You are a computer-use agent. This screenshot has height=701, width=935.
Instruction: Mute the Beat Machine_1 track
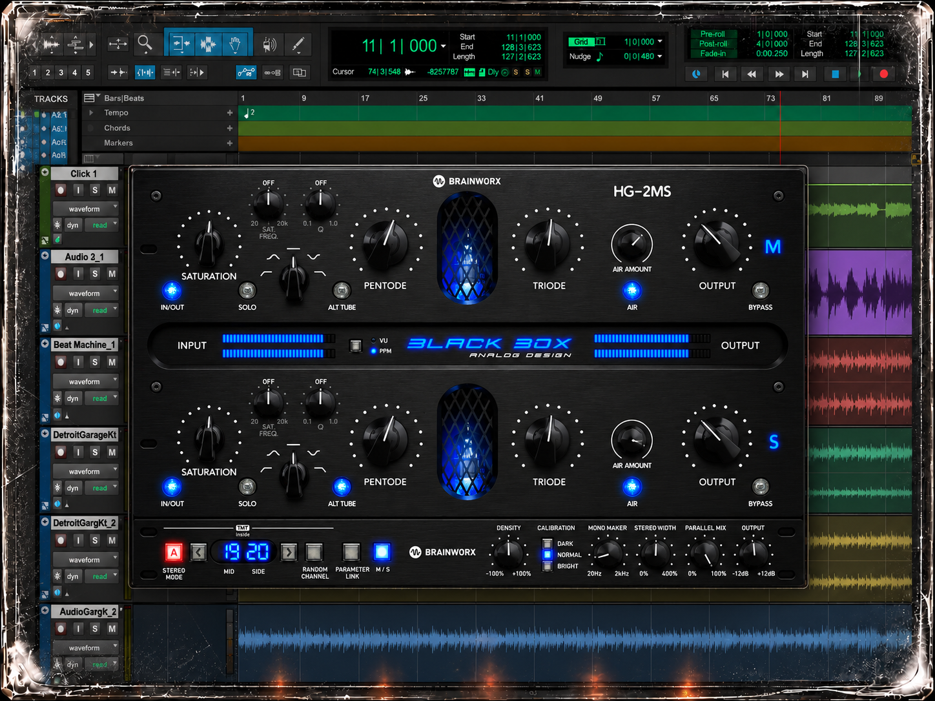[112, 362]
